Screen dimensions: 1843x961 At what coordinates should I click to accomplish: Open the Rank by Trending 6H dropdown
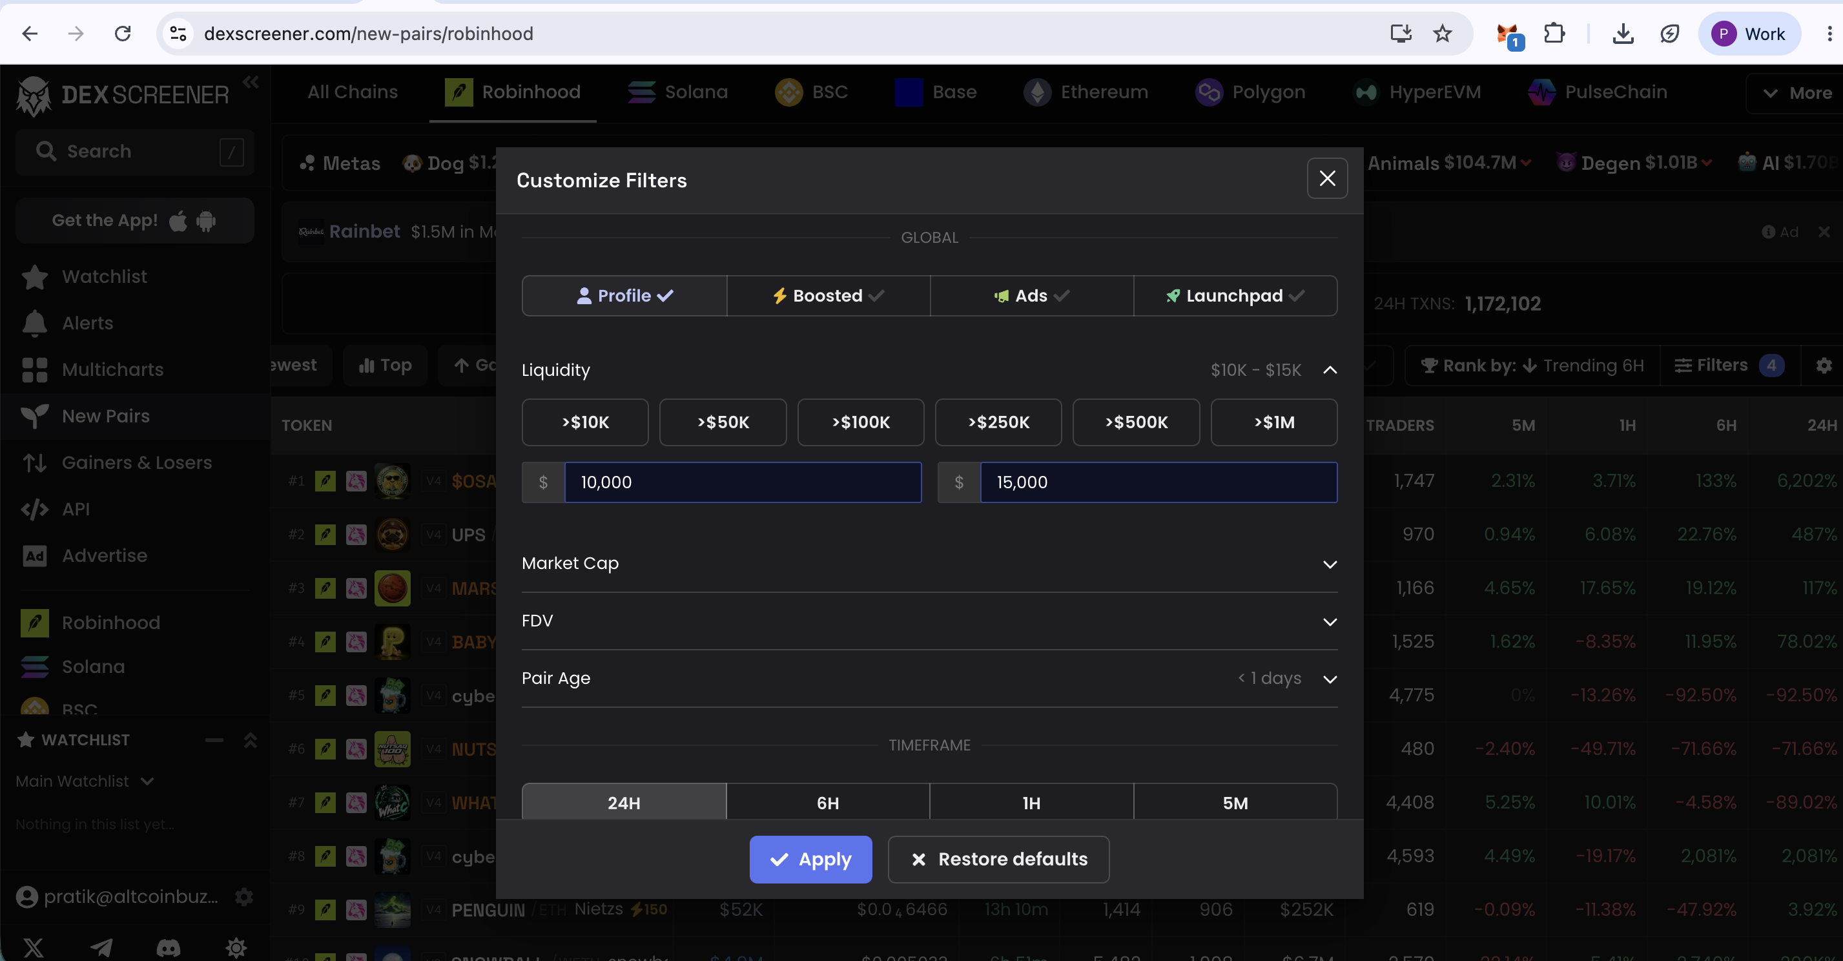1532,366
